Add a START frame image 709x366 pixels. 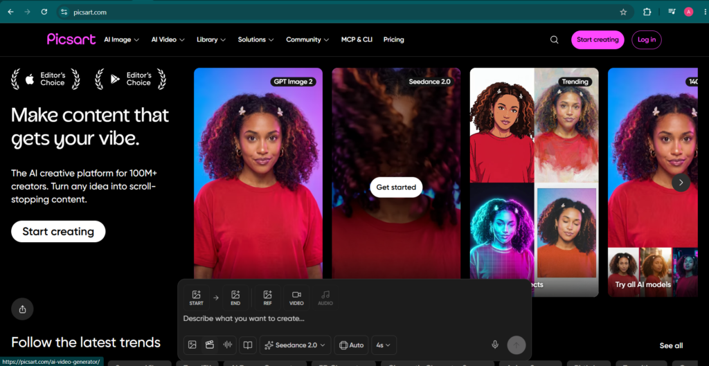196,298
